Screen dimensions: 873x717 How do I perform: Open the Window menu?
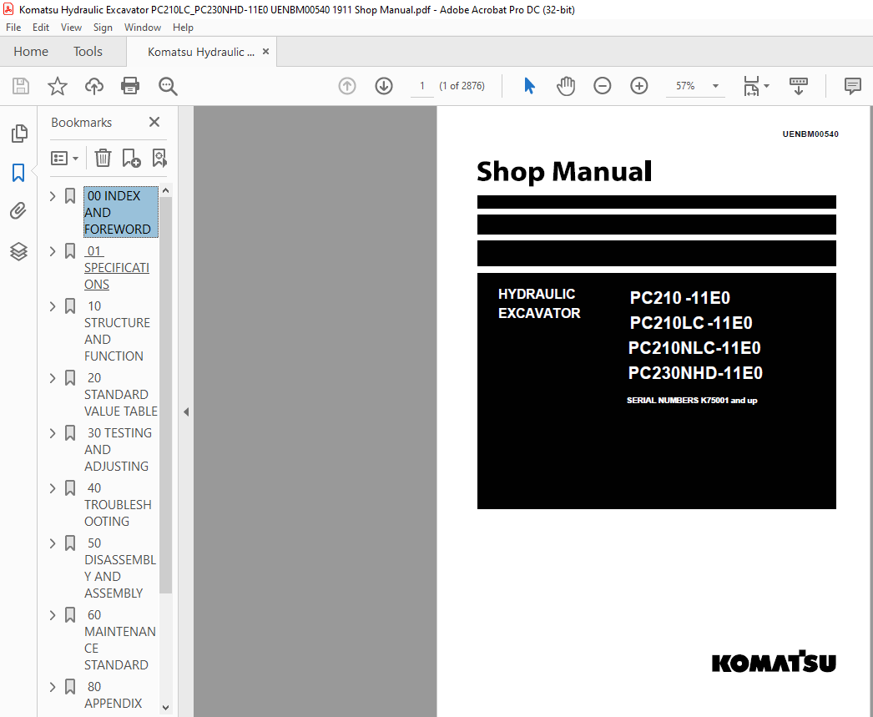pos(143,28)
